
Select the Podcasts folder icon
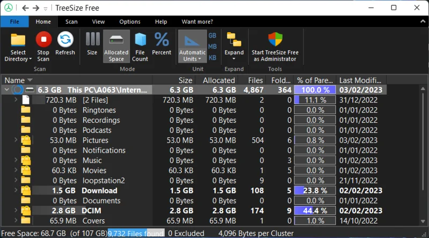pos(26,130)
